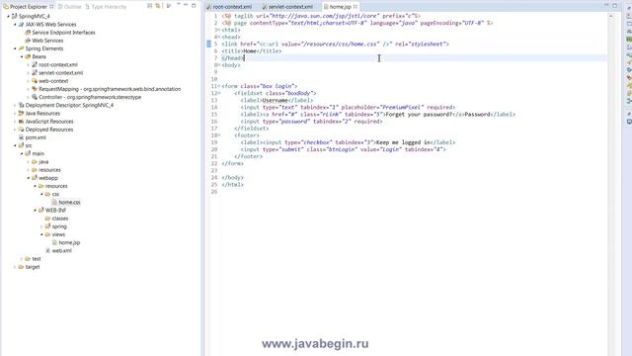Select pom.xml in the project tree

36,137
